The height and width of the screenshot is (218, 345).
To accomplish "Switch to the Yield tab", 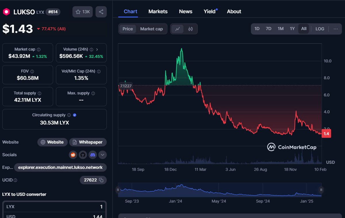I will tap(210, 12).
